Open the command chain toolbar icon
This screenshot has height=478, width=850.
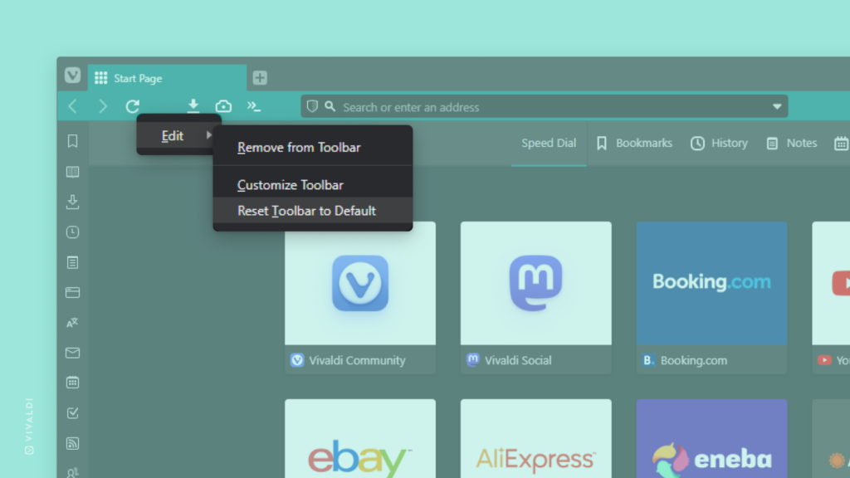[254, 106]
